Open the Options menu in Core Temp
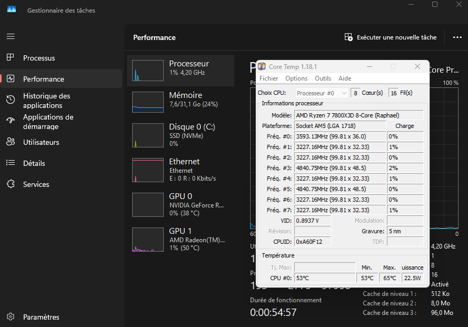Screen dimensions: 468x327 coord(296,78)
